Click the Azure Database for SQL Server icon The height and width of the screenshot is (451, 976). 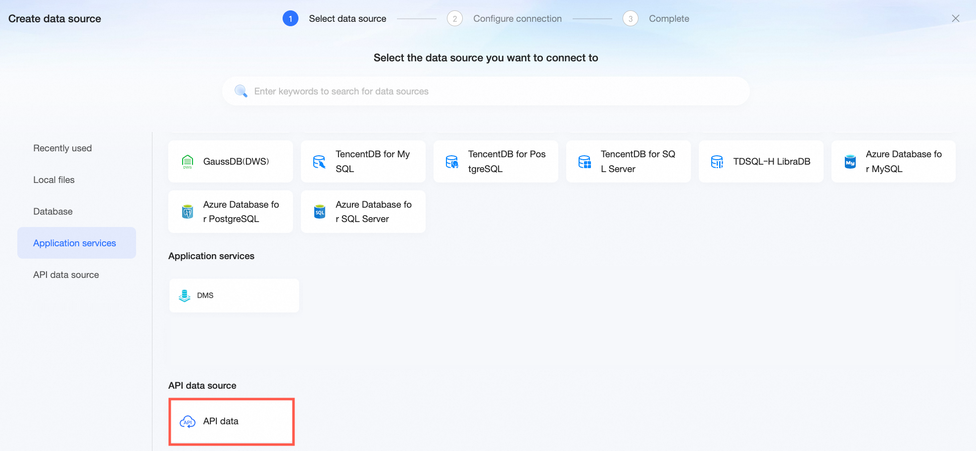tap(320, 212)
